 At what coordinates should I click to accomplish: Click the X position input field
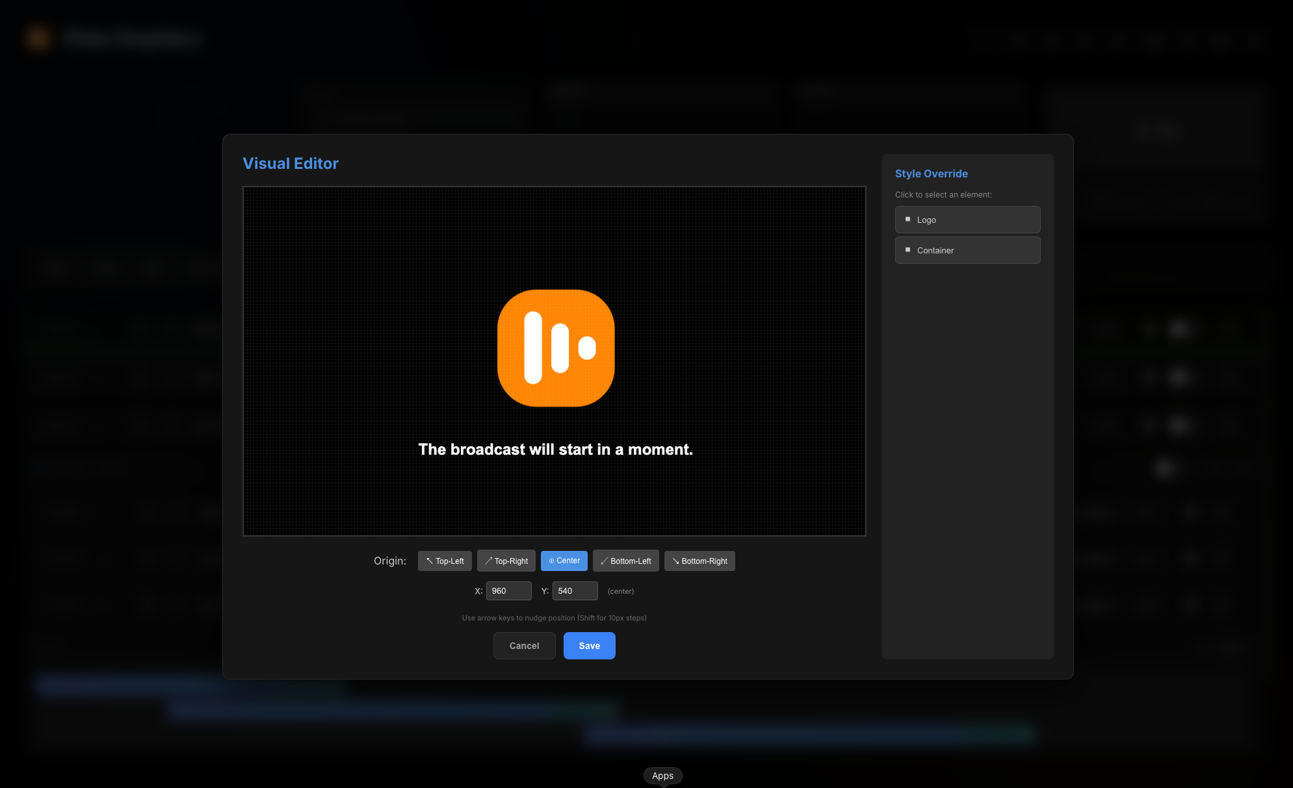508,591
